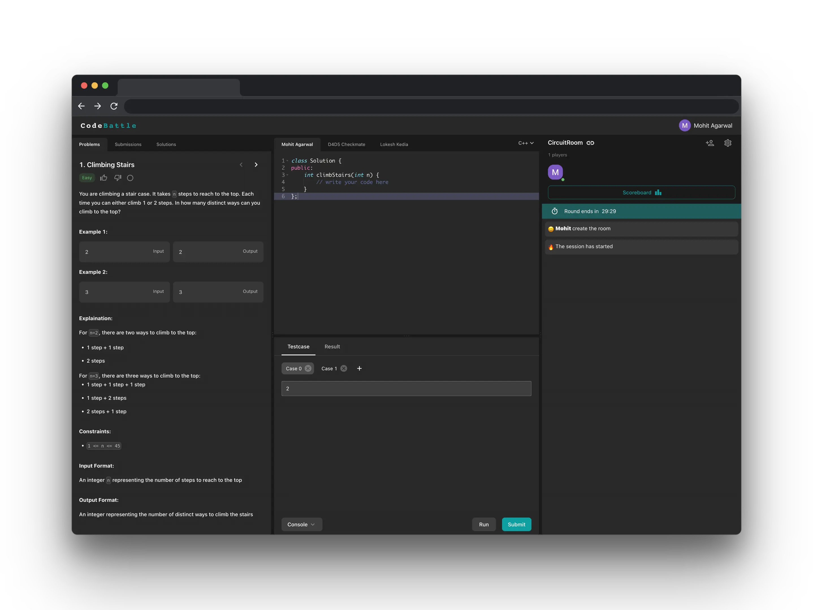Open the D4D5 Checkmate editor tab

click(x=347, y=144)
